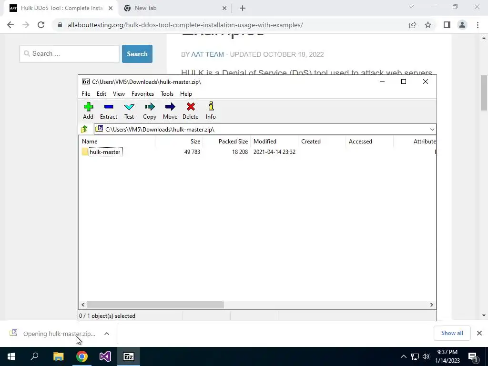The height and width of the screenshot is (366, 488).
Task: Reload the Chrome page
Action: [41, 25]
